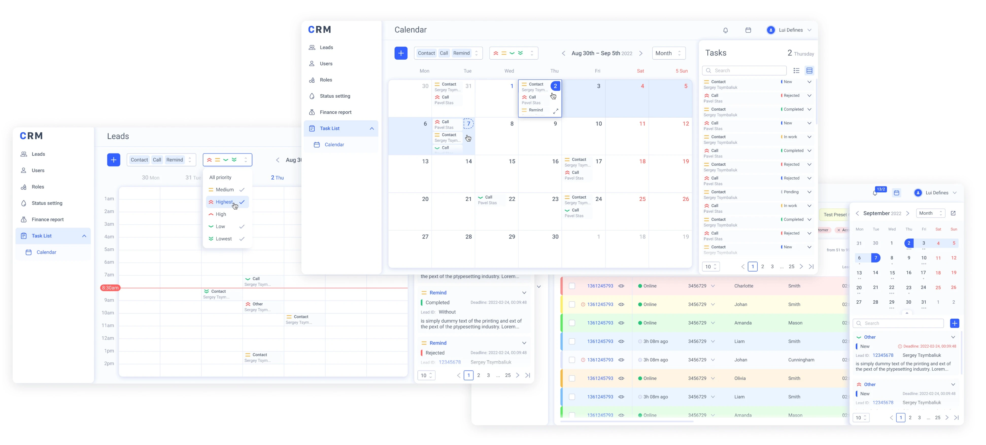Open lead ID 12345678 link under Rejected
Image resolution: width=986 pixels, height=445 pixels.
[x=449, y=362]
